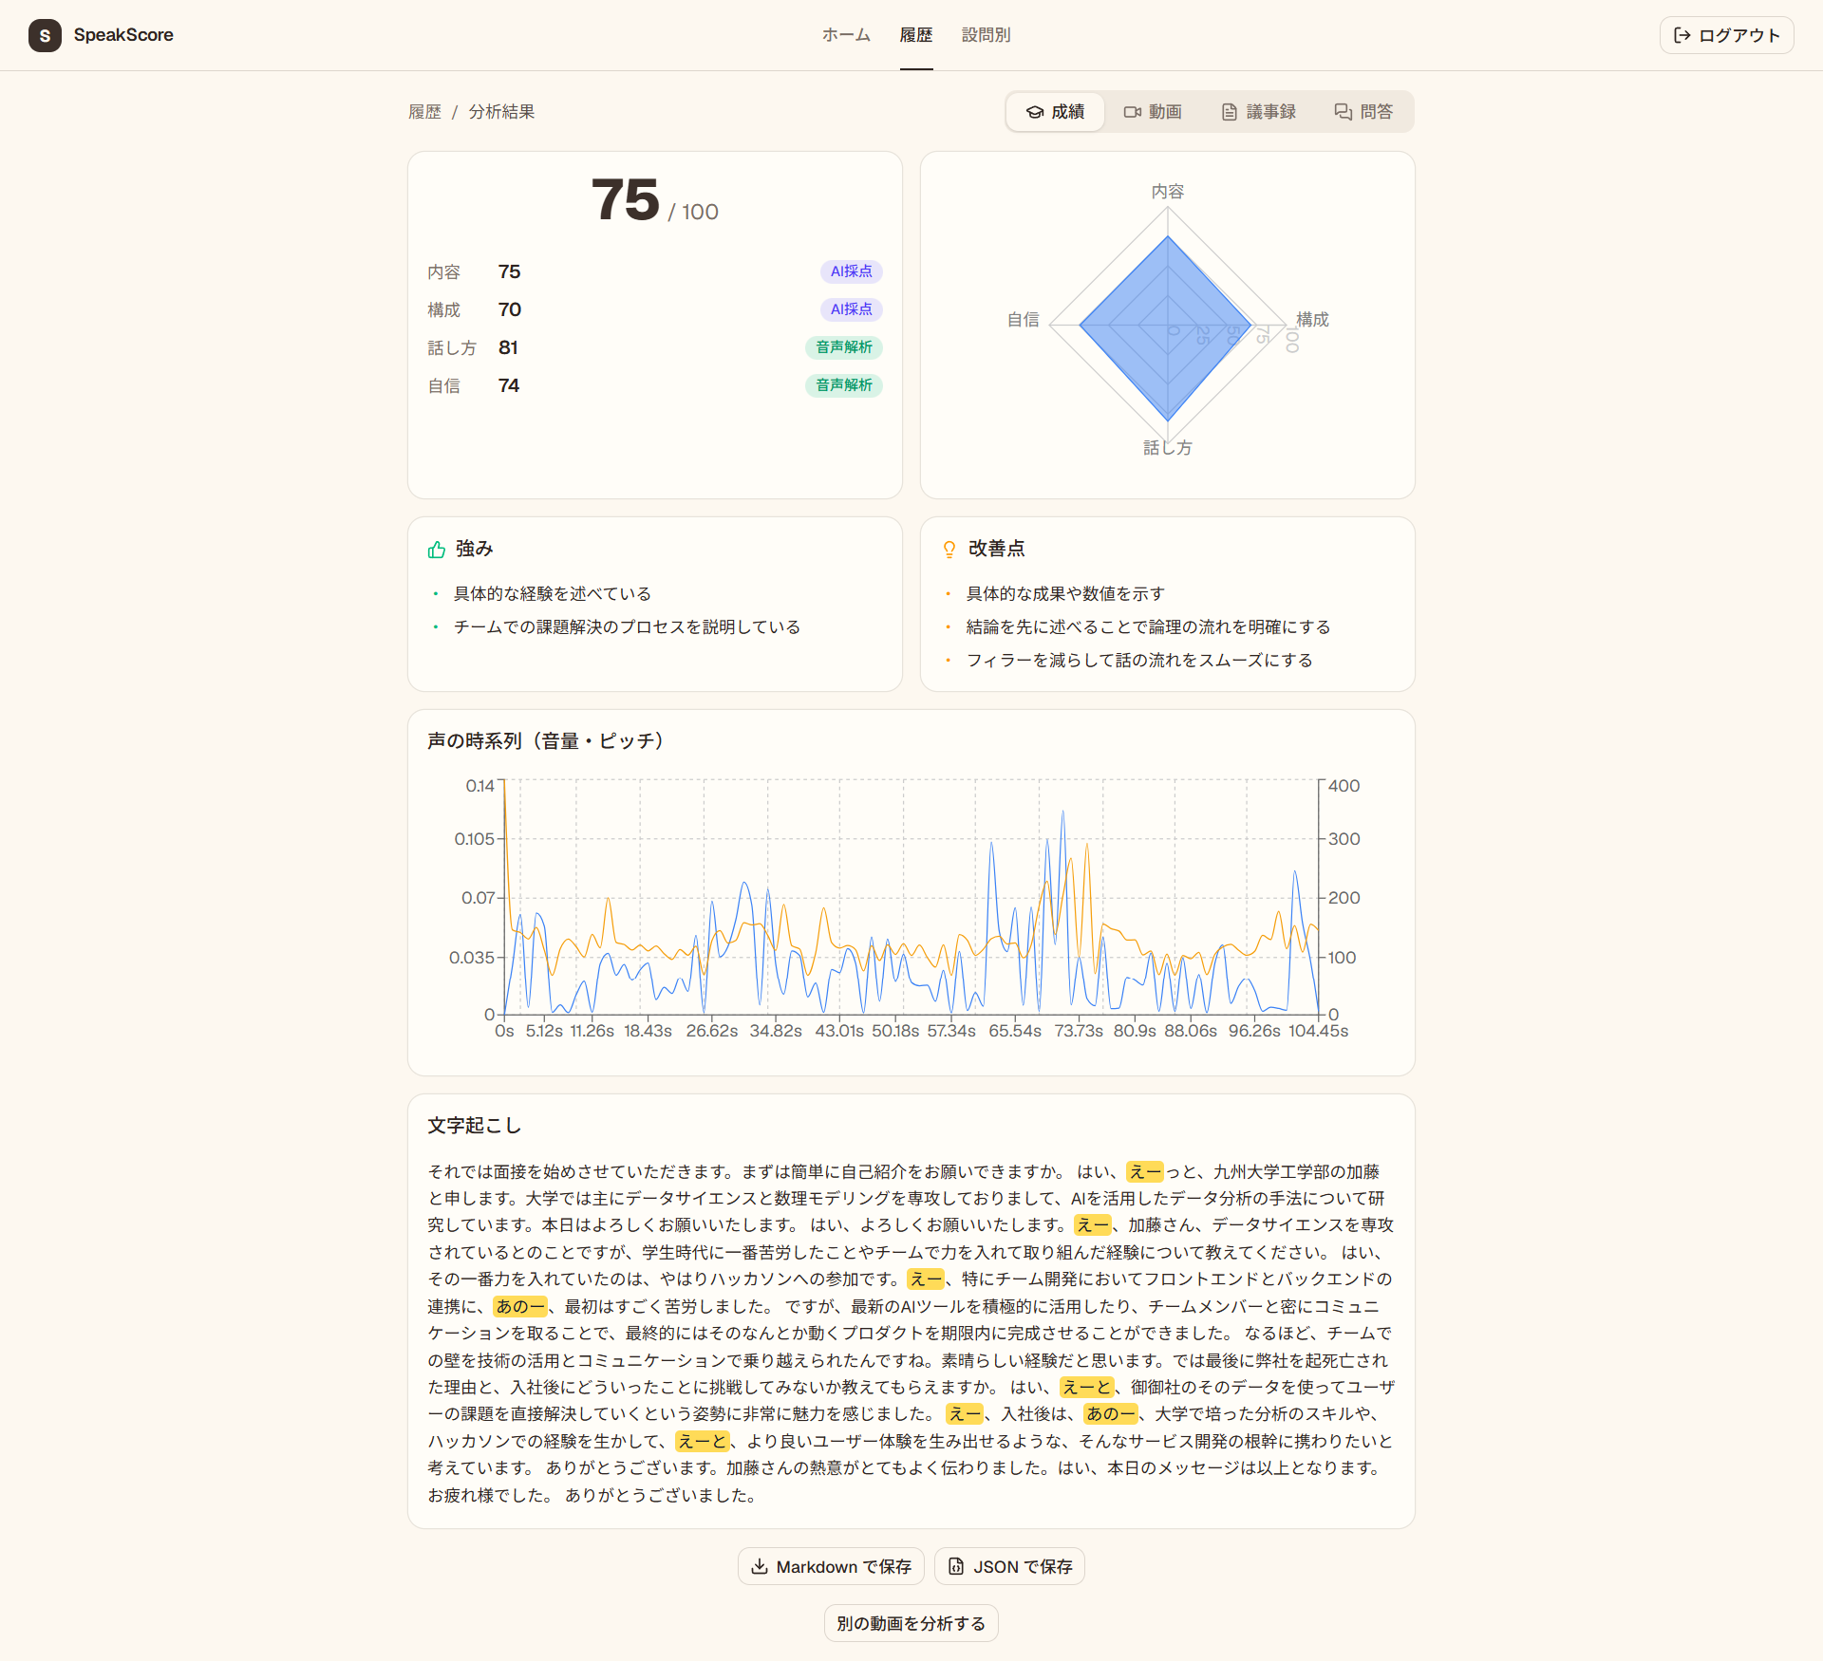The height and width of the screenshot is (1662, 1823).
Task: Click the 結論を先に述べる improvement item
Action: [1149, 627]
